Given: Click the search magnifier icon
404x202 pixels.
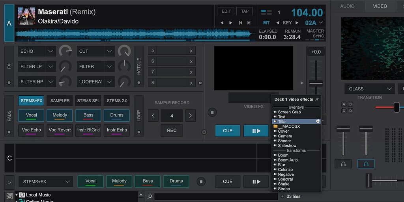Looking at the screenshot, I should point(150,196).
